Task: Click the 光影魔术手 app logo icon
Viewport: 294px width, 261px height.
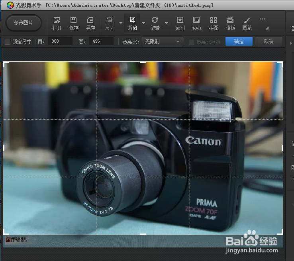Action: [x=10, y=5]
